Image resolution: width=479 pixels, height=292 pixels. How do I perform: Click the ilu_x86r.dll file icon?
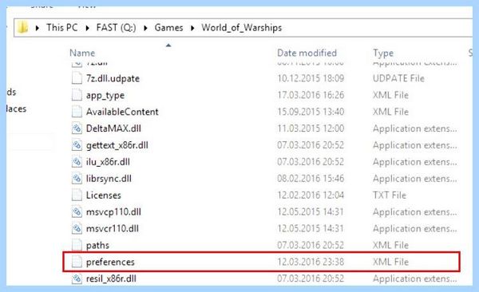(x=77, y=162)
